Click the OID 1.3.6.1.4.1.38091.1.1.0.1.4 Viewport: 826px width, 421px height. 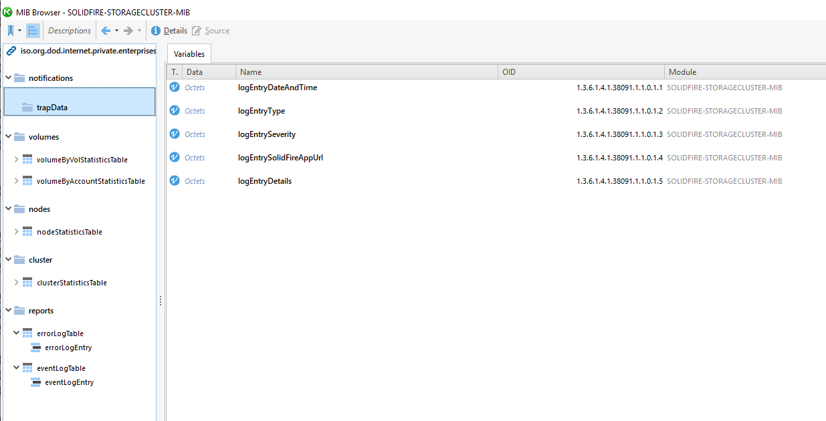(619, 158)
